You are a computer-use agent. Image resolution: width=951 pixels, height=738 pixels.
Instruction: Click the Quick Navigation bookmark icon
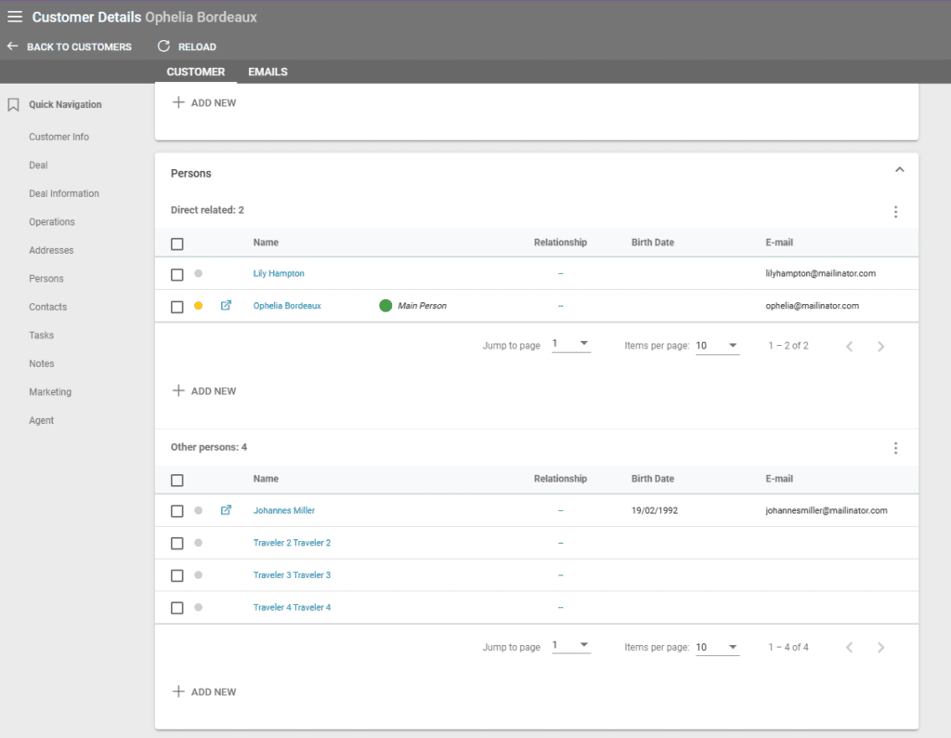pyautogui.click(x=13, y=105)
